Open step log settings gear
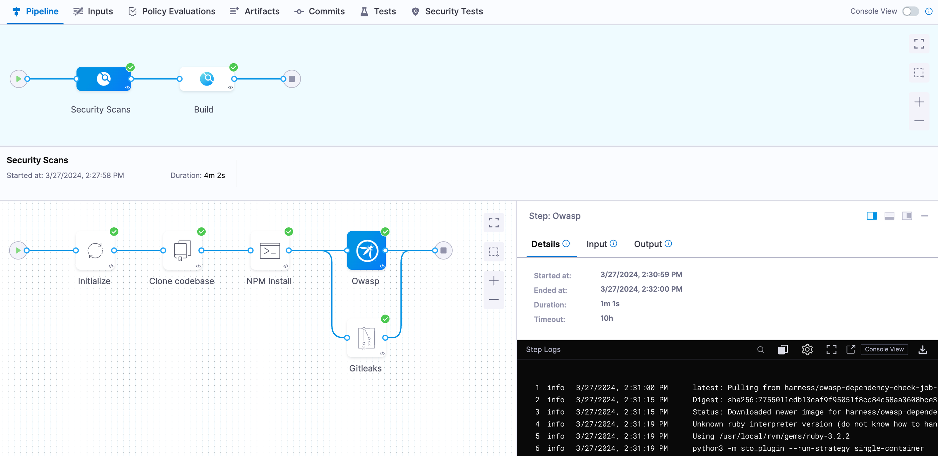The image size is (938, 456). [807, 349]
